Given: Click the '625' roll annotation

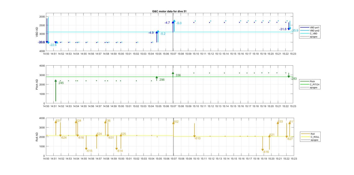Looking at the screenshot, I should point(123,134).
